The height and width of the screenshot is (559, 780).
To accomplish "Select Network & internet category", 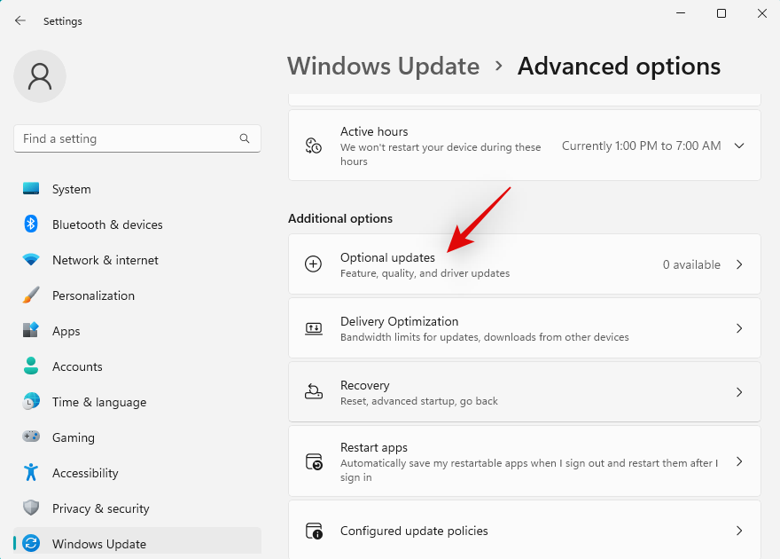I will pos(137,260).
